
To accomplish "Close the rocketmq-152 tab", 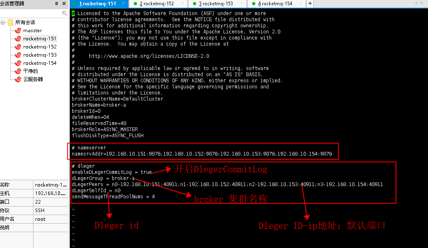I will (182, 3).
